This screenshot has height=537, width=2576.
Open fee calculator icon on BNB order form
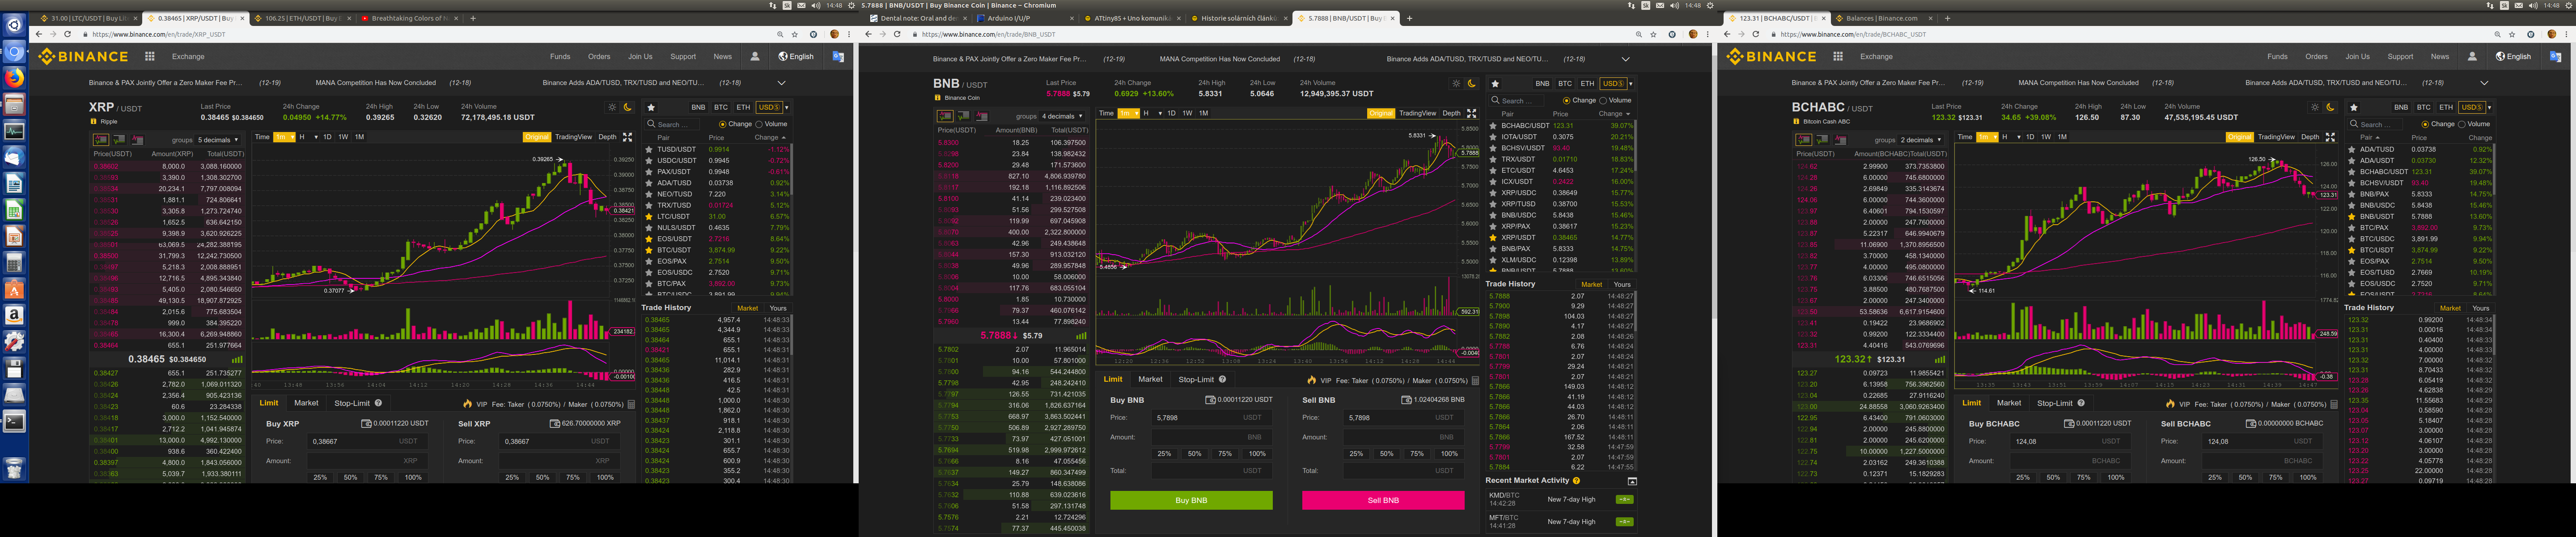tap(1475, 381)
